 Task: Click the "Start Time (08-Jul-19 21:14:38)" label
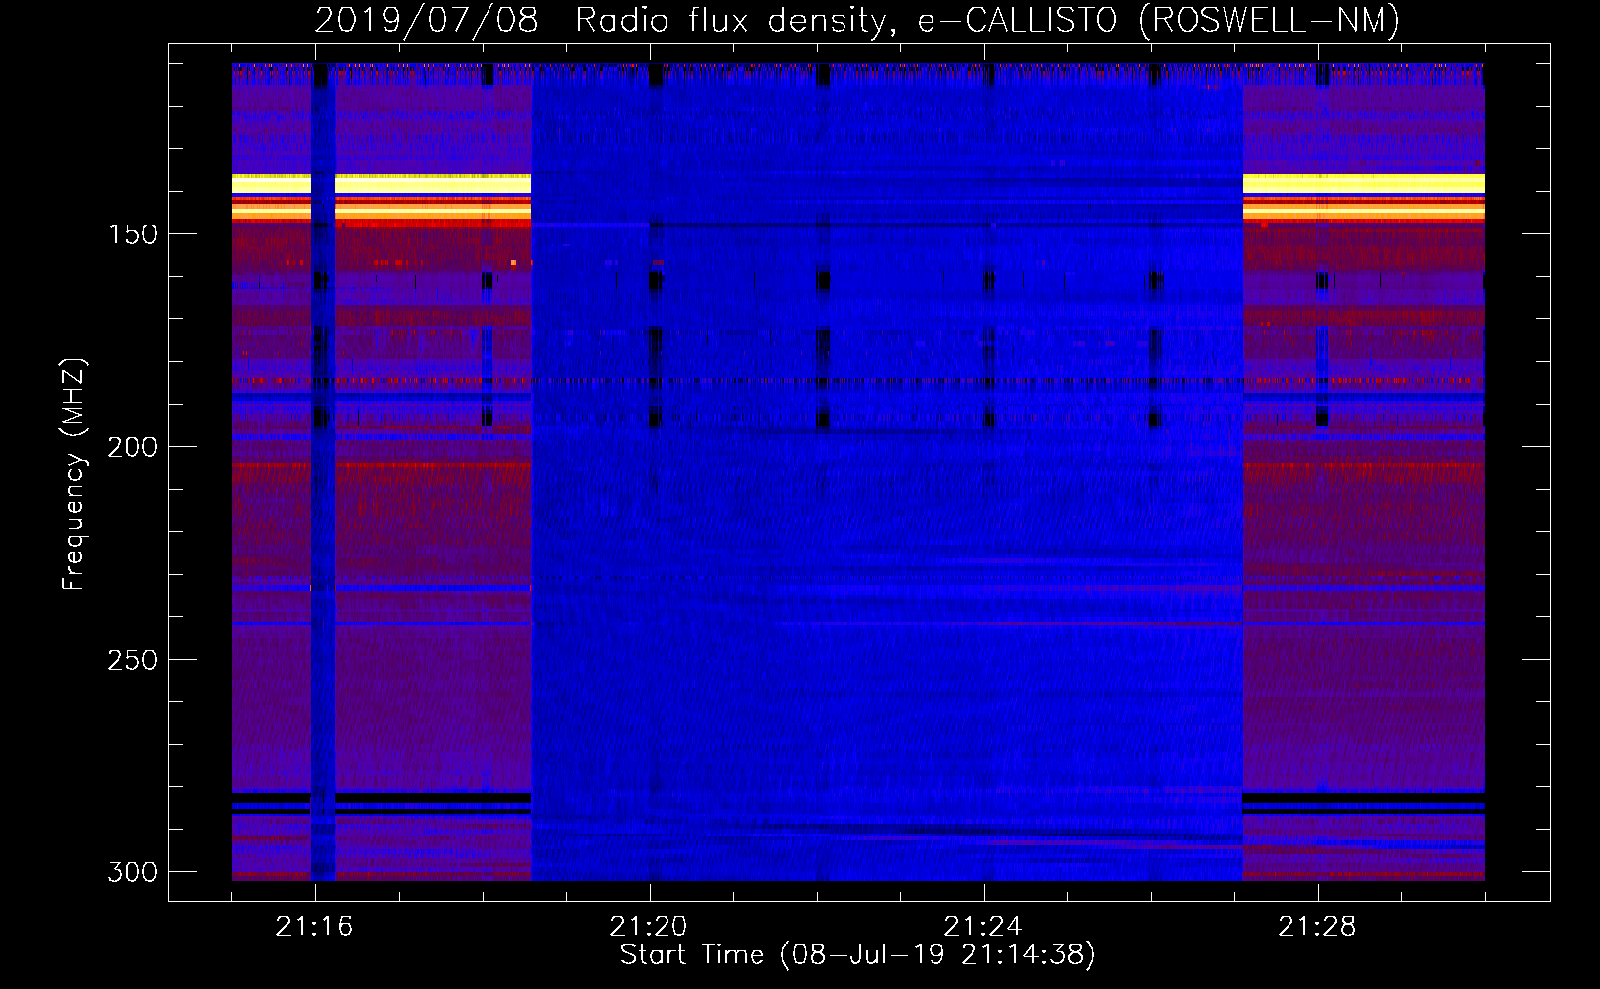pos(857,955)
